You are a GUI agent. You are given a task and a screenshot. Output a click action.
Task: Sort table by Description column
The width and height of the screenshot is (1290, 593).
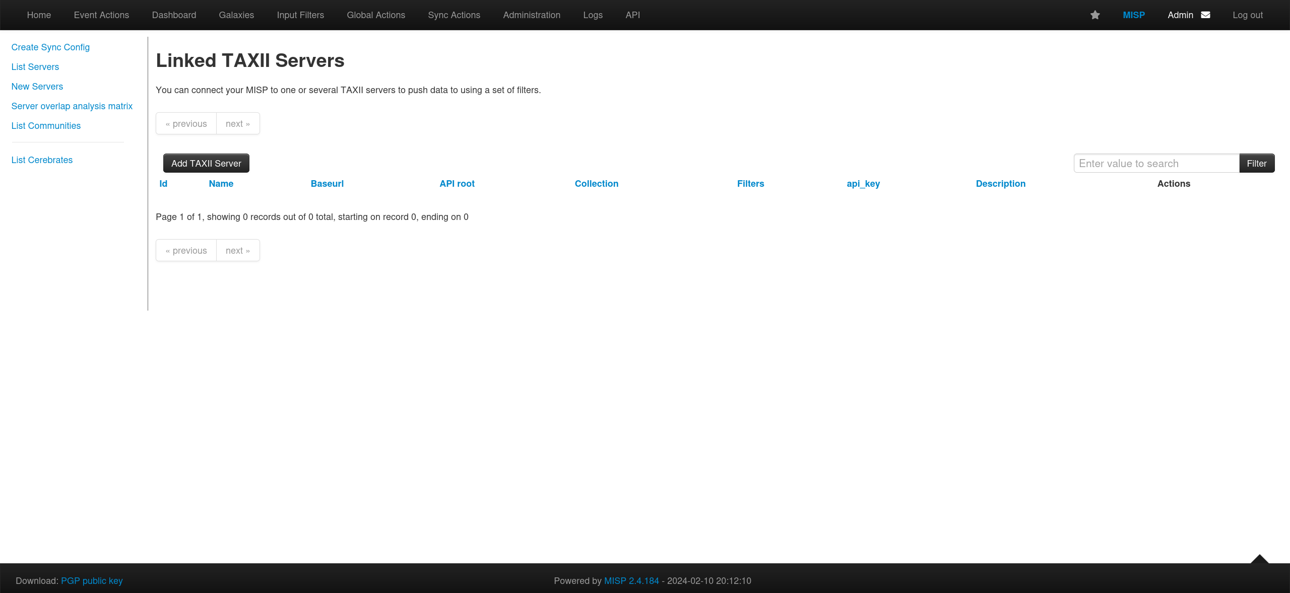(1001, 184)
